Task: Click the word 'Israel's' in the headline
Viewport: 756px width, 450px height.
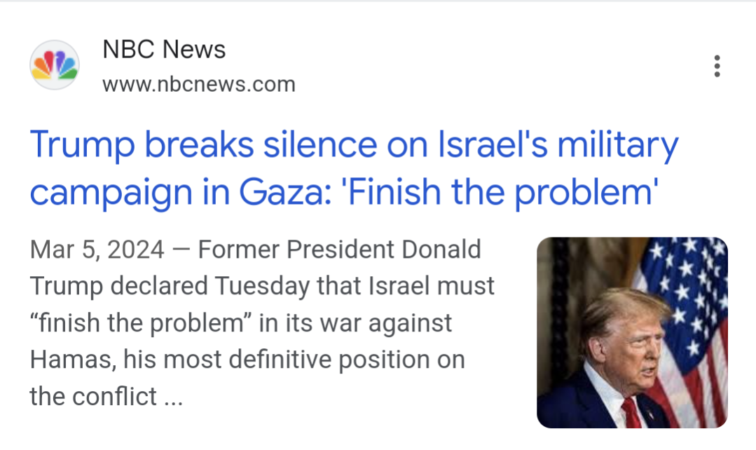Action: point(495,146)
